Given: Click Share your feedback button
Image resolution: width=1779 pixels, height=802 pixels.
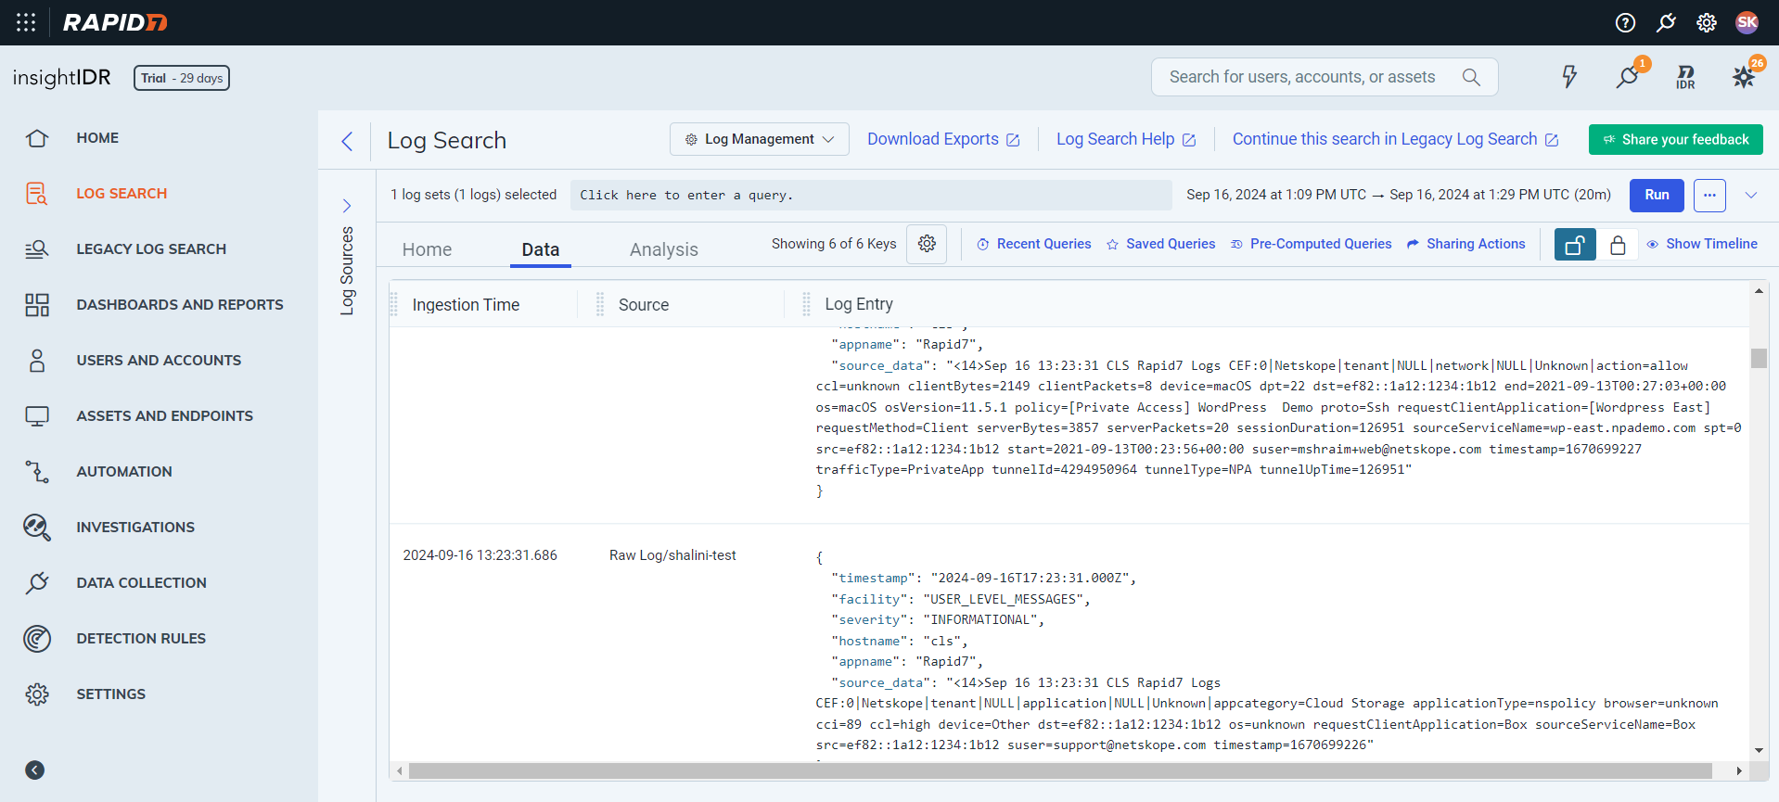Looking at the screenshot, I should [1676, 139].
